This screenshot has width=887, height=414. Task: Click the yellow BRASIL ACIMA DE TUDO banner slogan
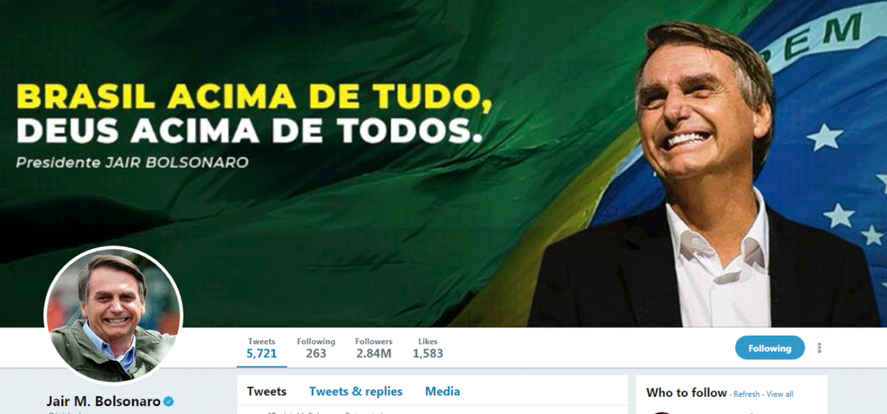[254, 97]
